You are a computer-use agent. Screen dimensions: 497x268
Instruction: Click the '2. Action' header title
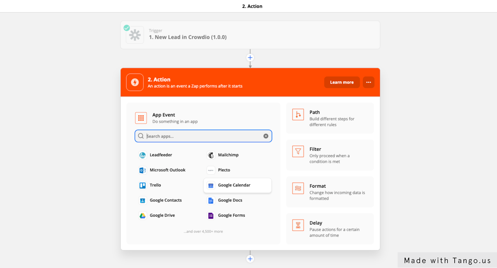159,80
